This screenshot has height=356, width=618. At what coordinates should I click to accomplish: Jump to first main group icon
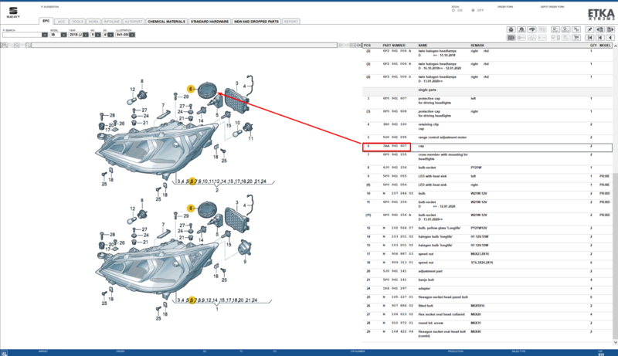589,37
